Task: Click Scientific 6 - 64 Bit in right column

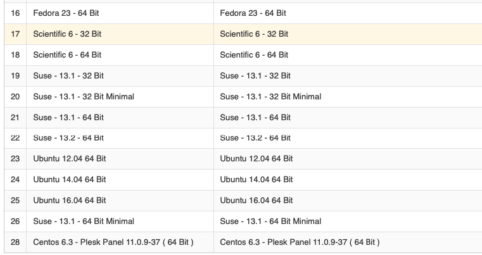Action: coord(254,55)
